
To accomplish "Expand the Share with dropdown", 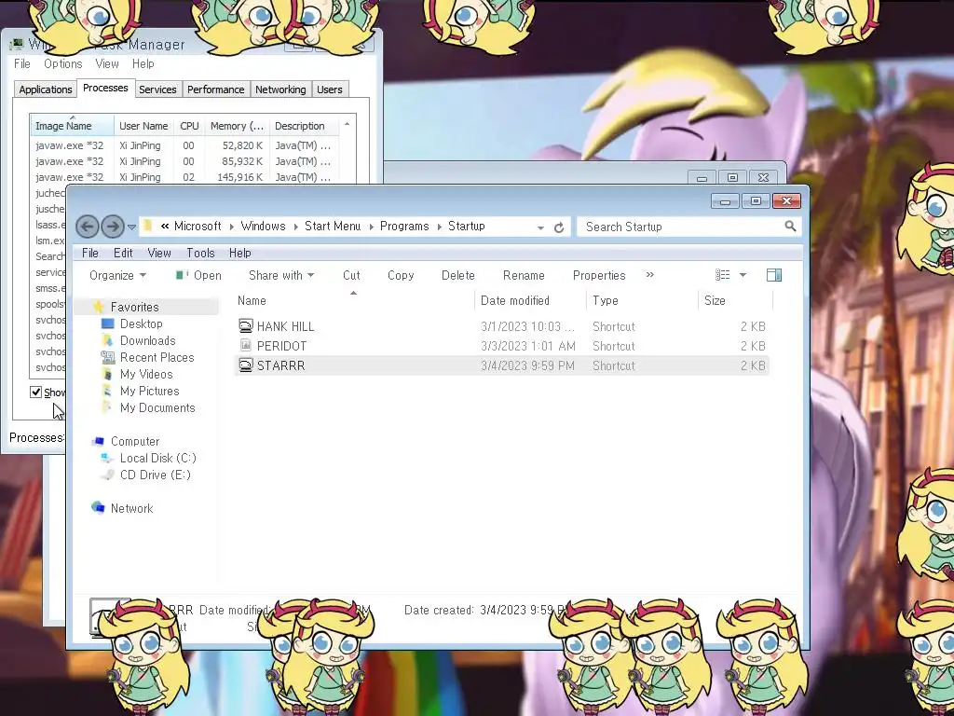I will tap(281, 275).
